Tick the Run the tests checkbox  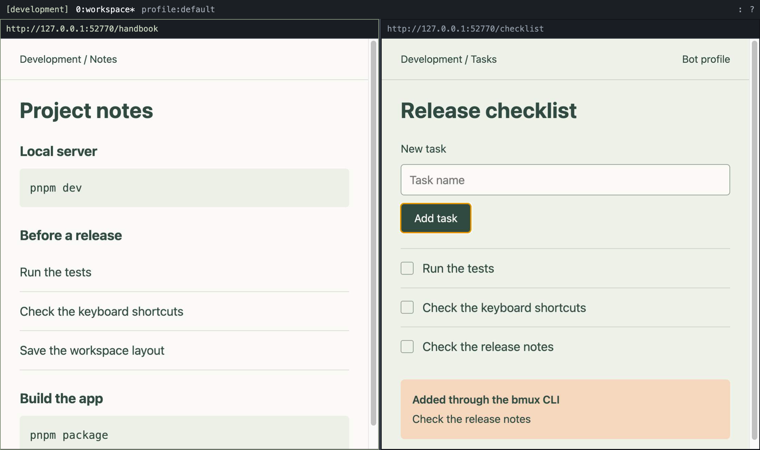click(x=407, y=268)
